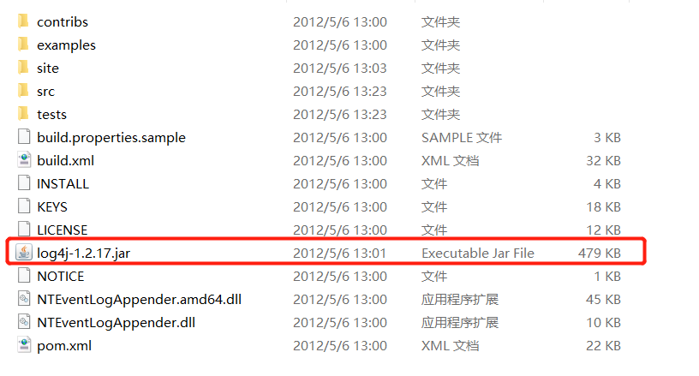The width and height of the screenshot is (699, 376).
Task: Click the pom.xml file icon
Action: point(24,345)
